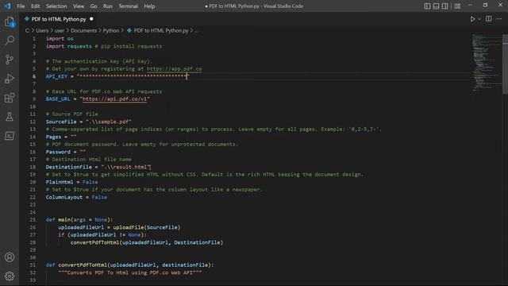Split the editor to the right

[489, 19]
